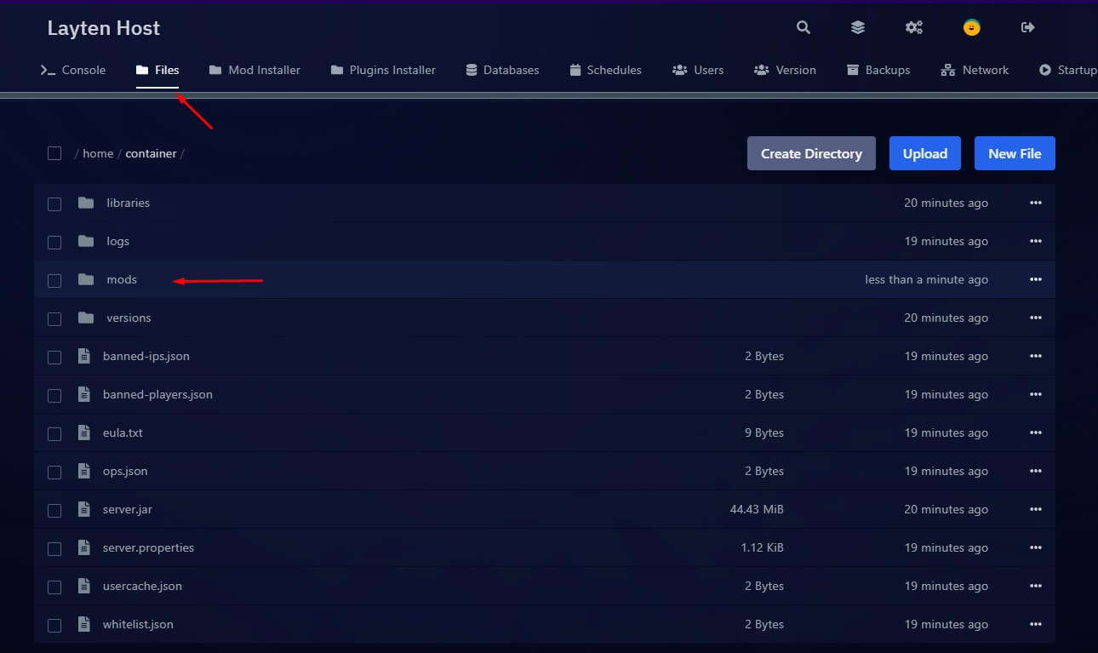Navigate to home in the breadcrumb path
1098x653 pixels.
click(x=98, y=153)
